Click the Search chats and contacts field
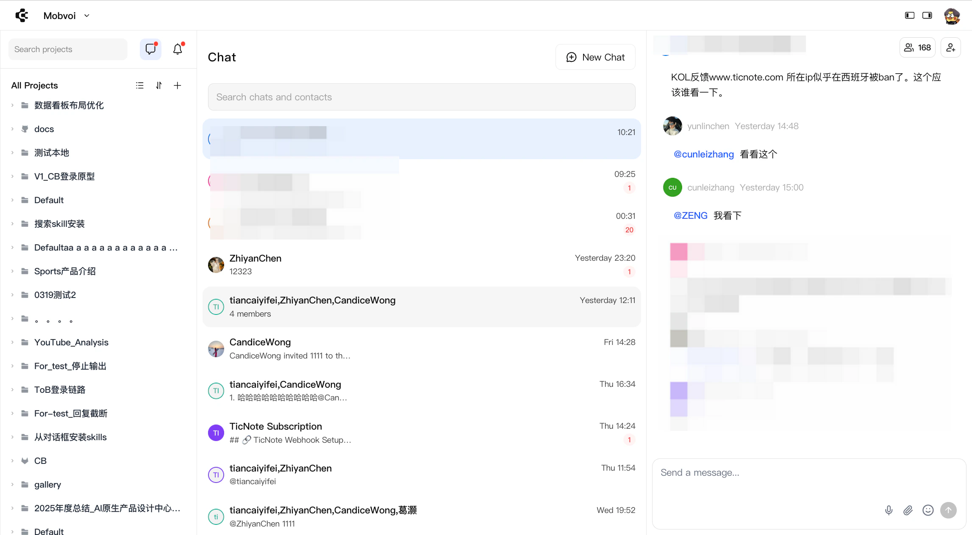The image size is (972, 535). [421, 97]
